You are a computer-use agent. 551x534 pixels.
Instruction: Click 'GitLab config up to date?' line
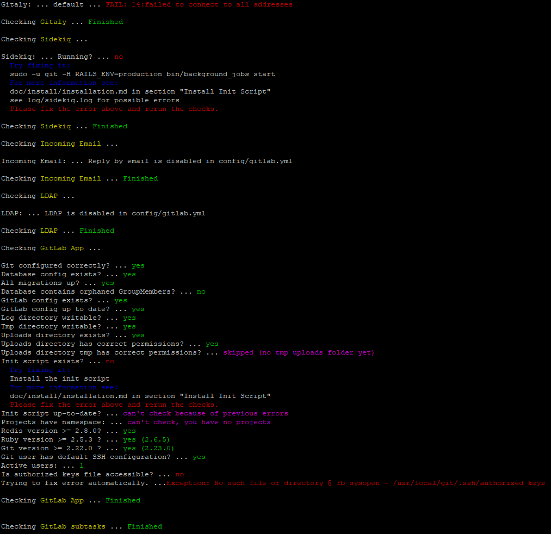coord(73,309)
